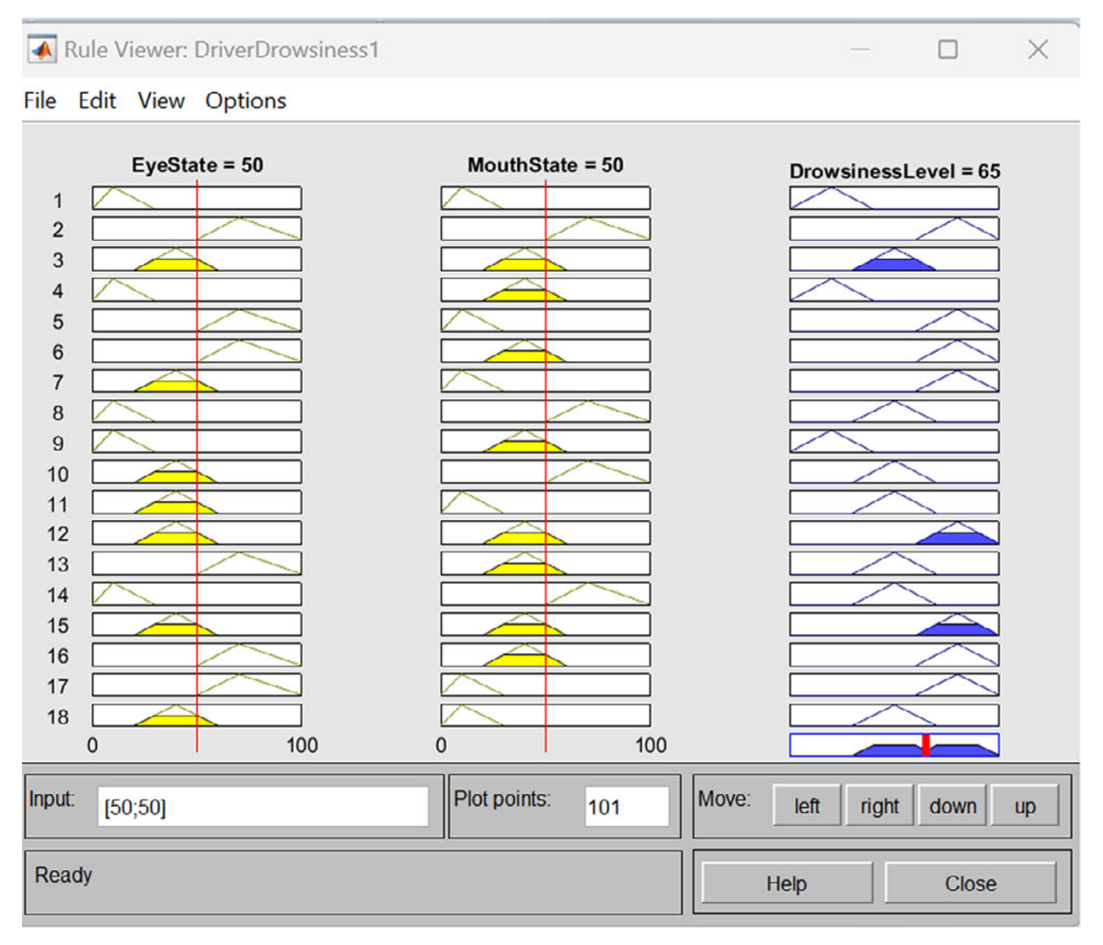1103x945 pixels.
Task: Open the View menu
Action: (161, 101)
